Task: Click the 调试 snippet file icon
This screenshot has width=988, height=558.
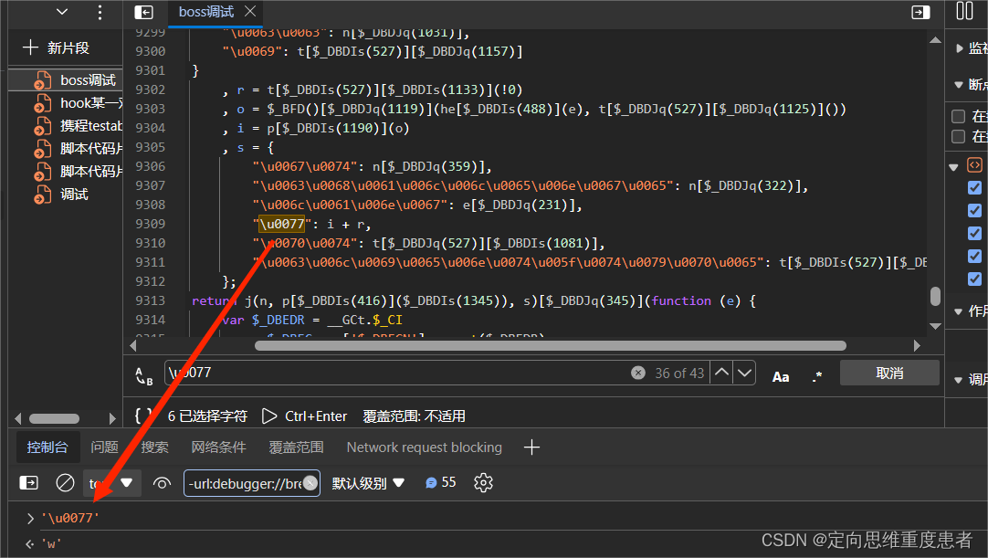Action: click(42, 195)
